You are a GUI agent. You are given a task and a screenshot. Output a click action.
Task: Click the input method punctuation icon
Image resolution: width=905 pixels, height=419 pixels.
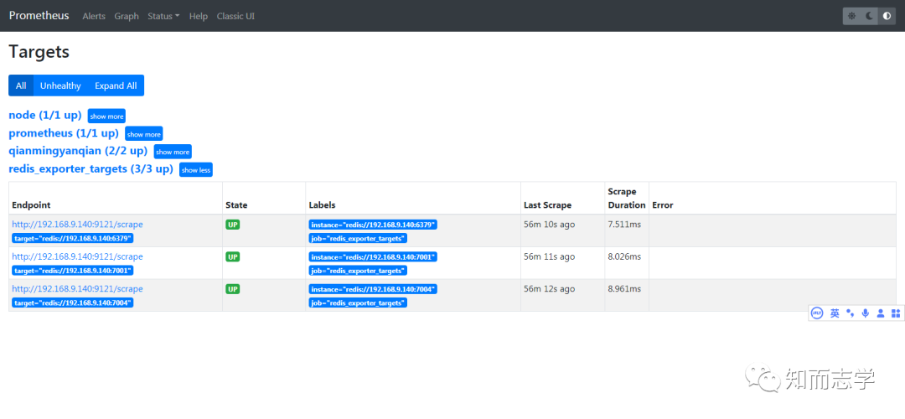850,313
